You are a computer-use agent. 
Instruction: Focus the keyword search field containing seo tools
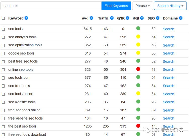[x=51, y=6]
